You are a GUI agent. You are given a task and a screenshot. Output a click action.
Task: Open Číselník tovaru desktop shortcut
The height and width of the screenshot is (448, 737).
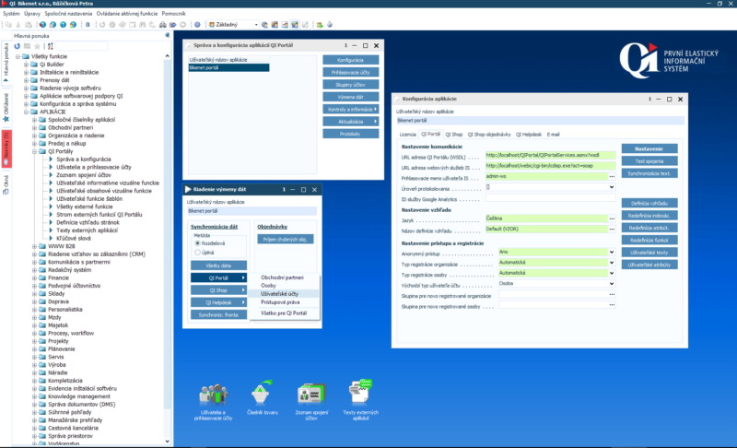(263, 397)
